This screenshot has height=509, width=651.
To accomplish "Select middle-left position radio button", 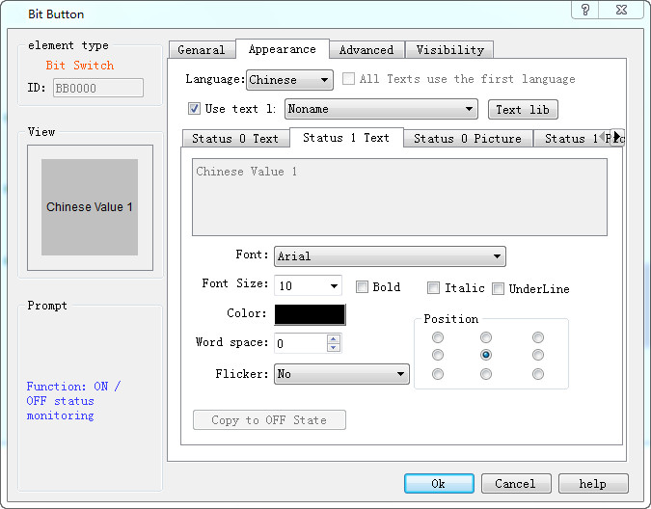I will pos(438,355).
